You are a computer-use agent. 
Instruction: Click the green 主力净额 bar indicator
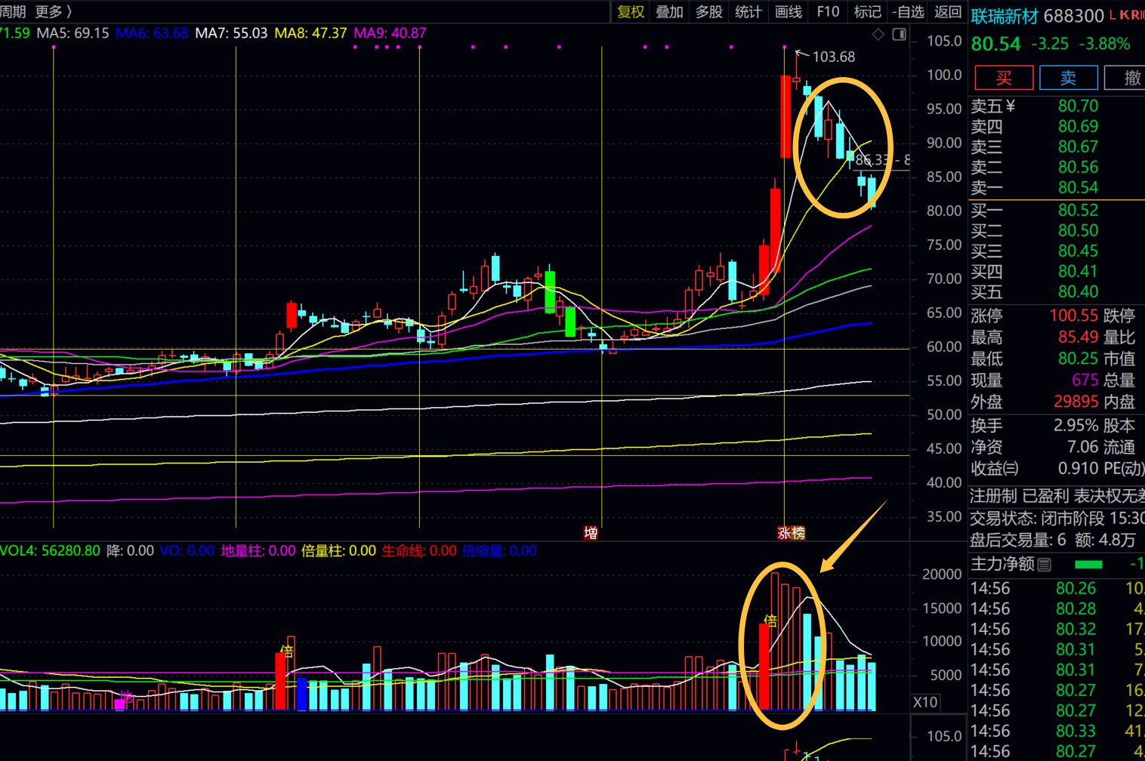click(1088, 565)
